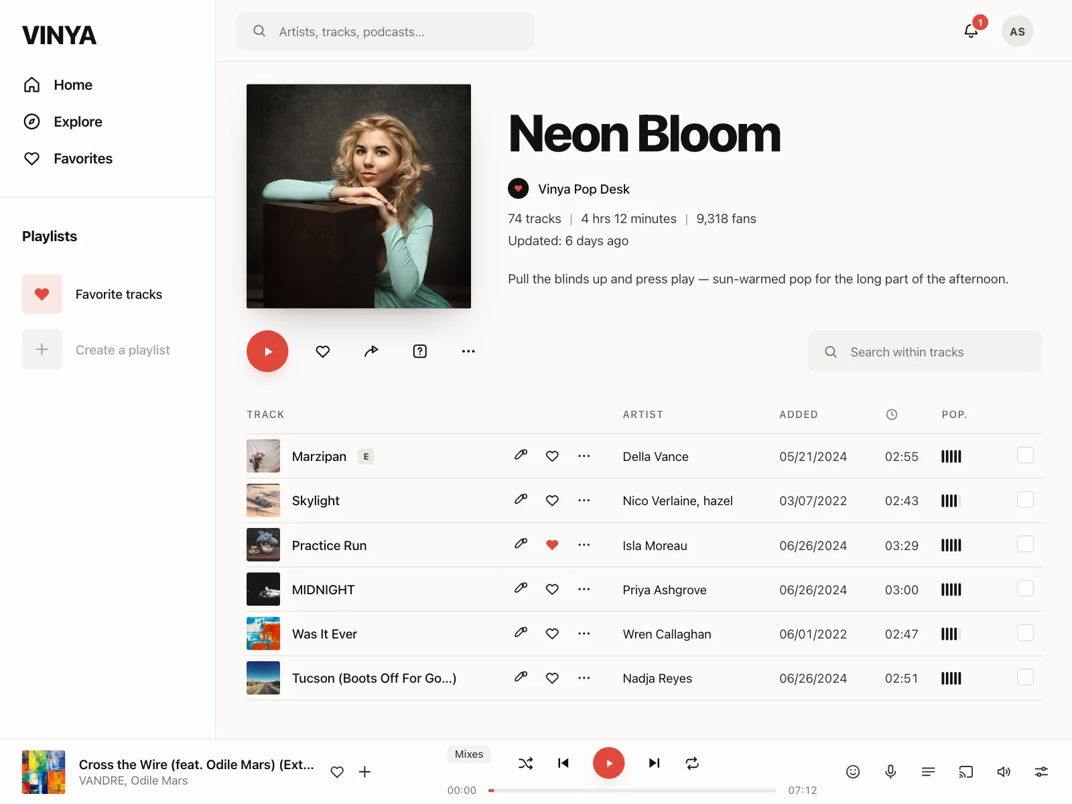Open the now playing album artwork
The height and width of the screenshot is (804, 1072).
[x=44, y=772]
